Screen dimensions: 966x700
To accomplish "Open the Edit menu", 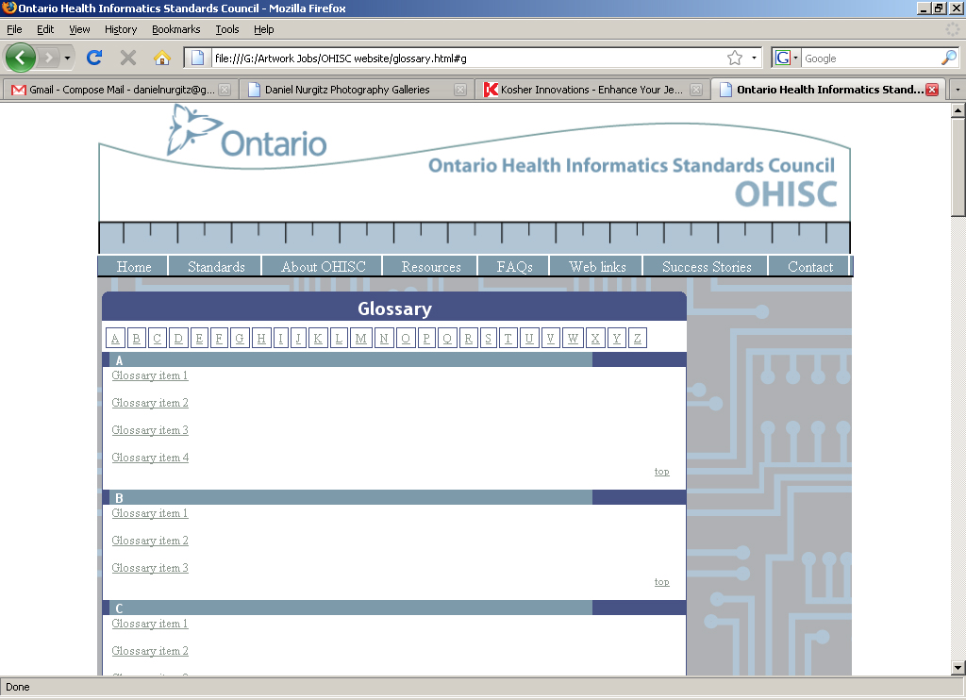I will coord(45,29).
